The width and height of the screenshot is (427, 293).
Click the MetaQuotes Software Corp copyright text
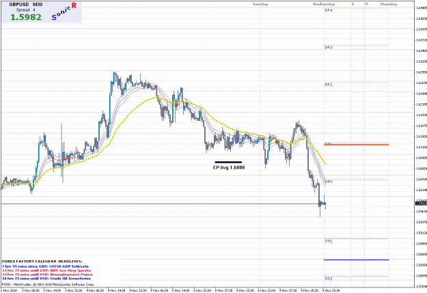coord(49,284)
